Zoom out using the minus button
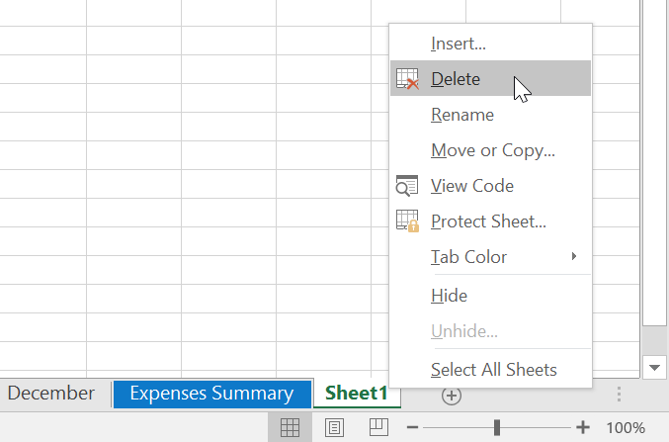The width and height of the screenshot is (669, 442). click(413, 428)
